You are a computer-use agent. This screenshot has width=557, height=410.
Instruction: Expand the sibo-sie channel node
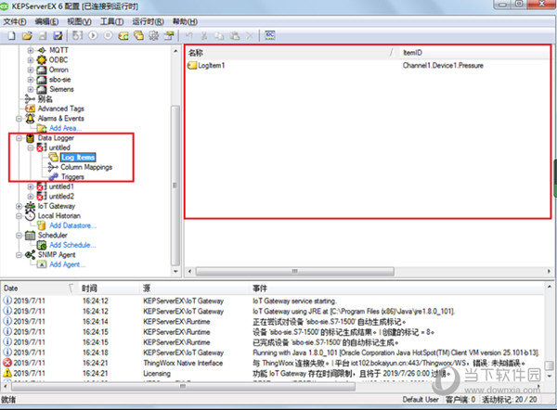pos(31,80)
